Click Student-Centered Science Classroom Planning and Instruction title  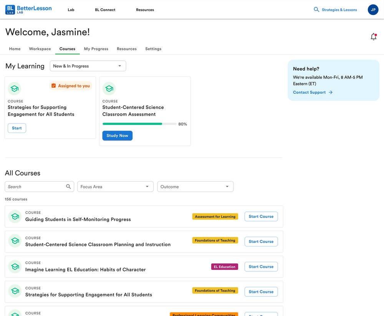[x=98, y=244]
